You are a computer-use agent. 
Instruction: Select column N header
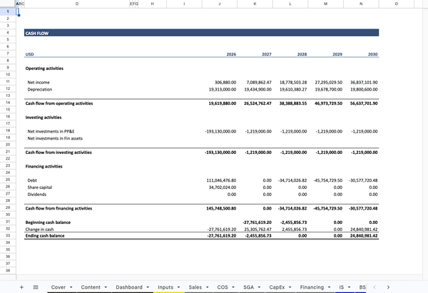coord(361,4)
